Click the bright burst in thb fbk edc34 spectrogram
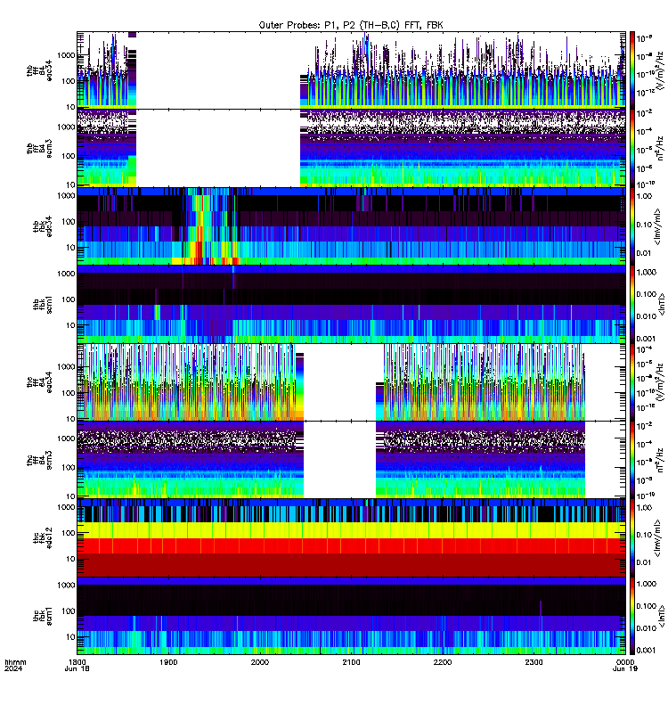Image resolution: width=668 pixels, height=713 pixels. tap(198, 227)
